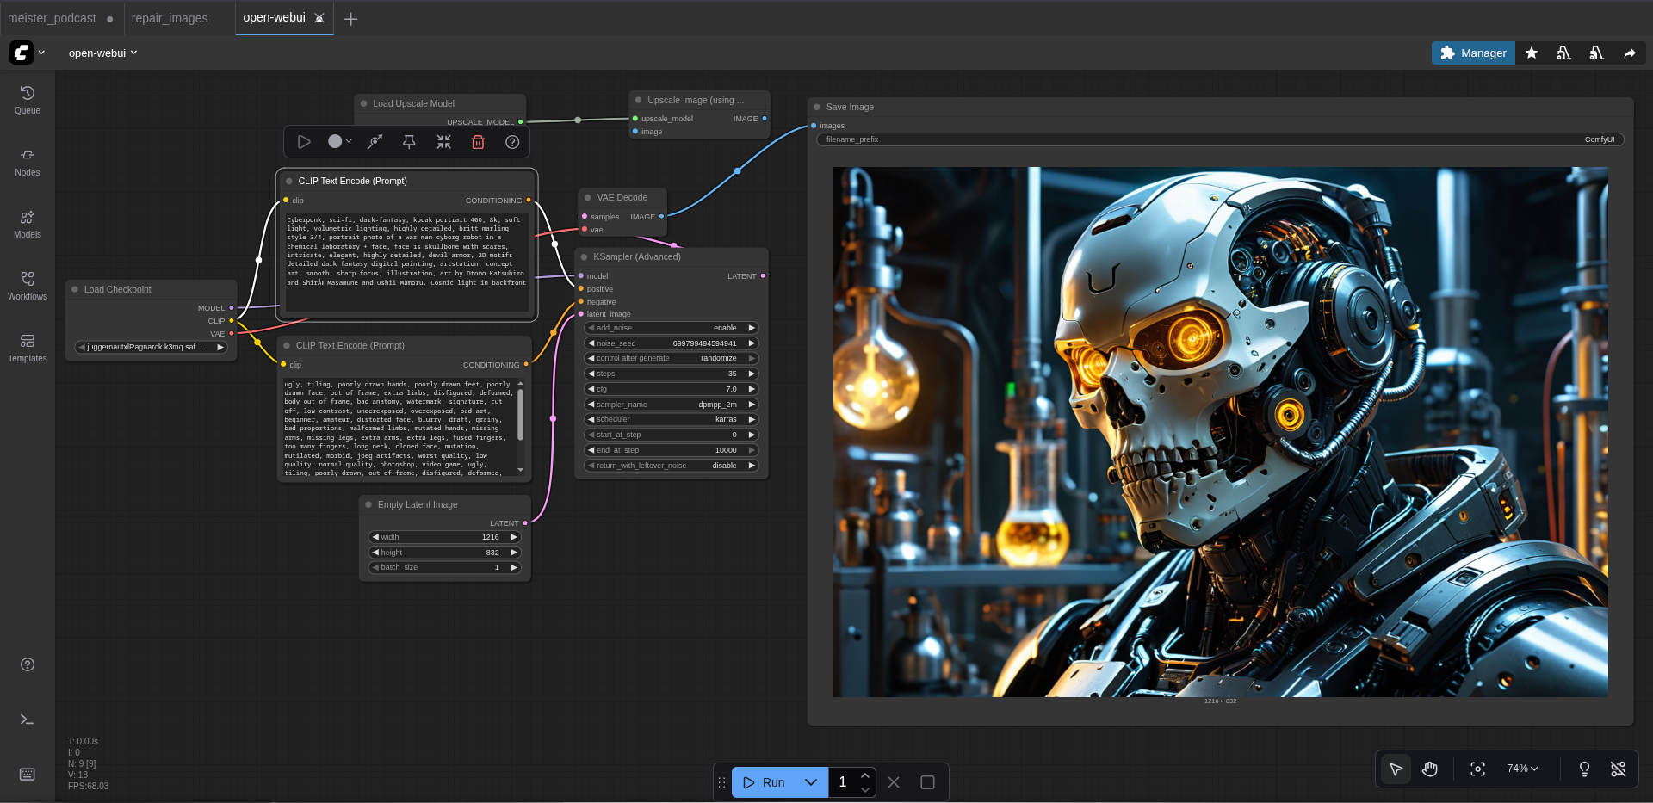This screenshot has width=1653, height=803.
Task: Click the bypass node icon in node toolbar
Action: 375,142
